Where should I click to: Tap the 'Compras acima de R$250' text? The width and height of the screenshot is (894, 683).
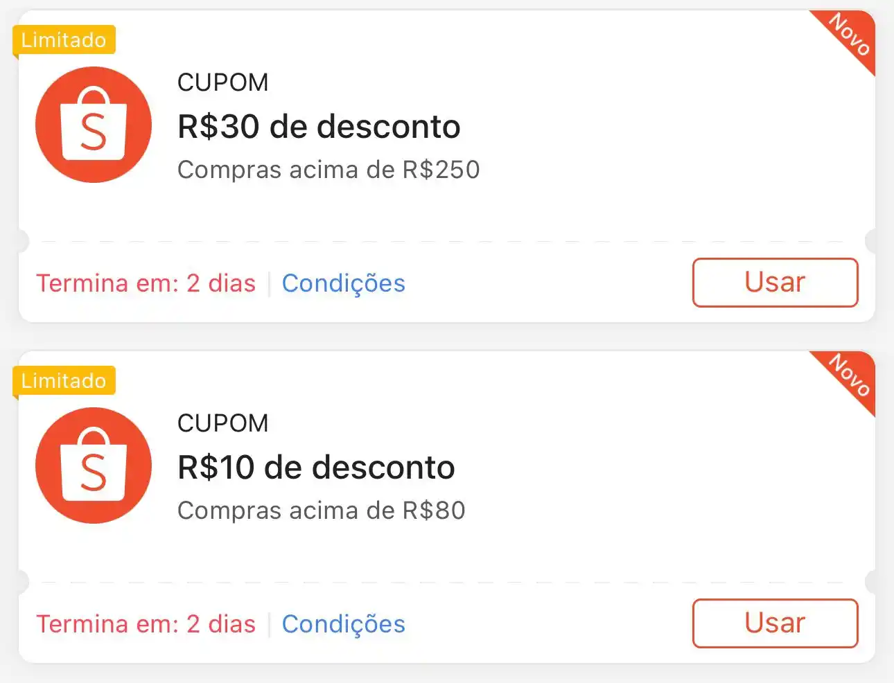(328, 170)
